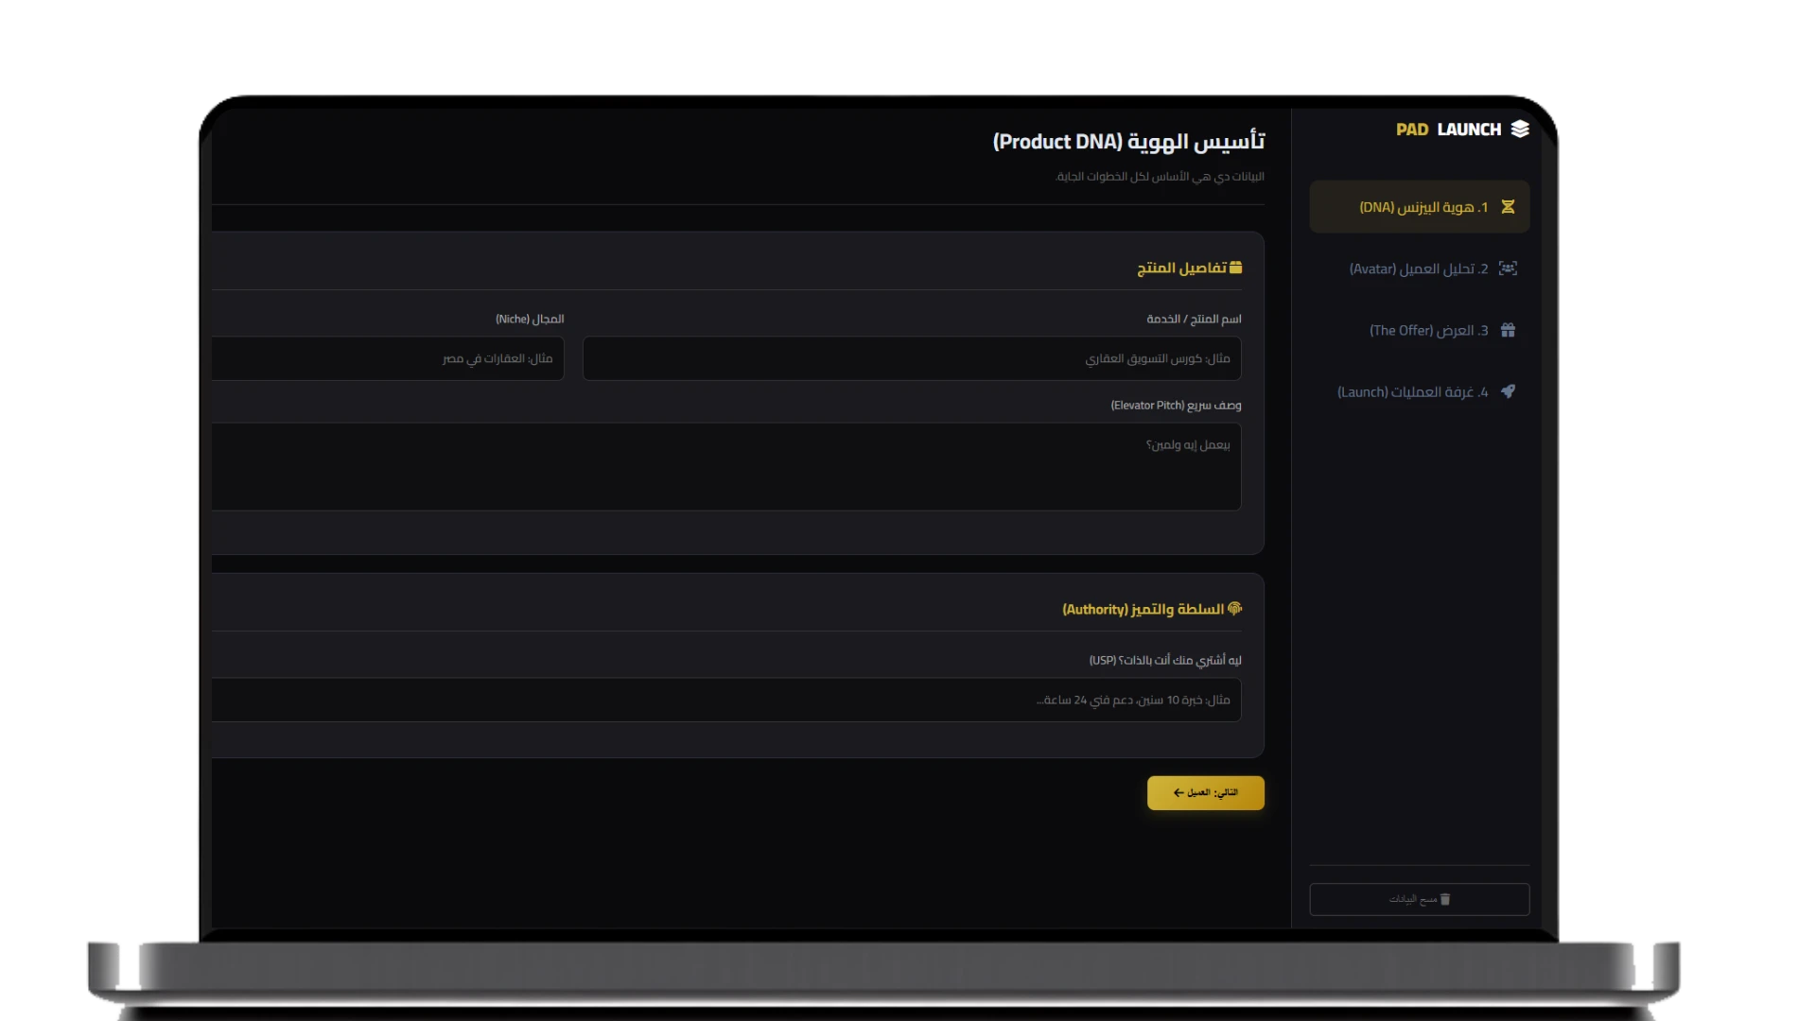Image resolution: width=1816 pixels, height=1021 pixels.
Task: Click the gift box icon beside The Offer
Action: click(1508, 330)
